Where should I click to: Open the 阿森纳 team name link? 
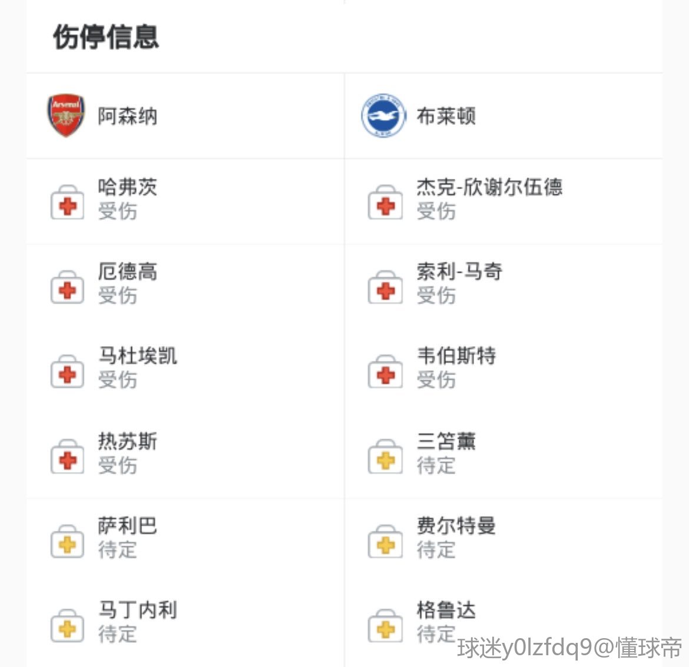point(128,116)
